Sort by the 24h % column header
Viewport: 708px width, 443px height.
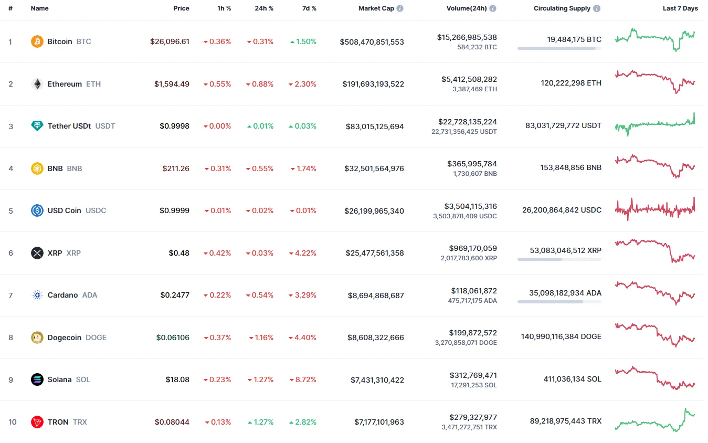click(264, 8)
